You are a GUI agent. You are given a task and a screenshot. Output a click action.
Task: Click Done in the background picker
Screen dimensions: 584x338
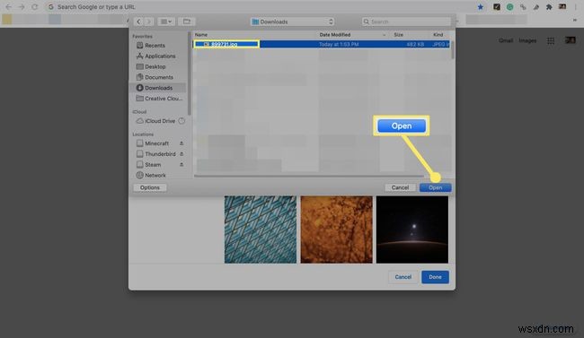coord(435,277)
